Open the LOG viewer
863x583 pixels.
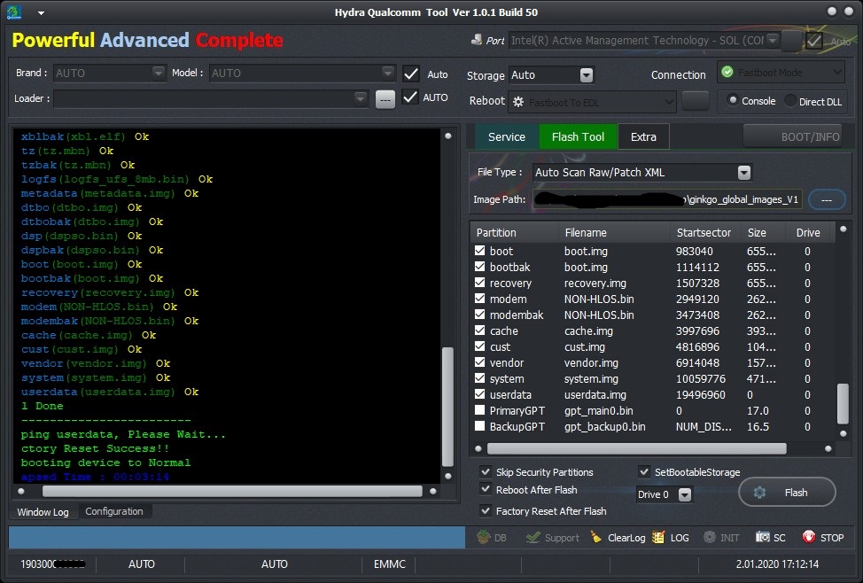coord(671,537)
